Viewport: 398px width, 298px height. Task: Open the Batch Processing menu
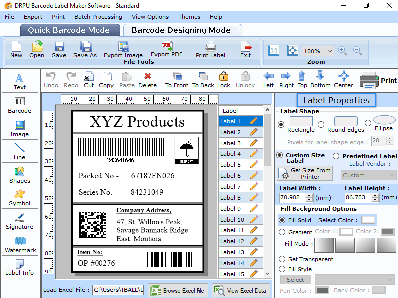coord(98,17)
